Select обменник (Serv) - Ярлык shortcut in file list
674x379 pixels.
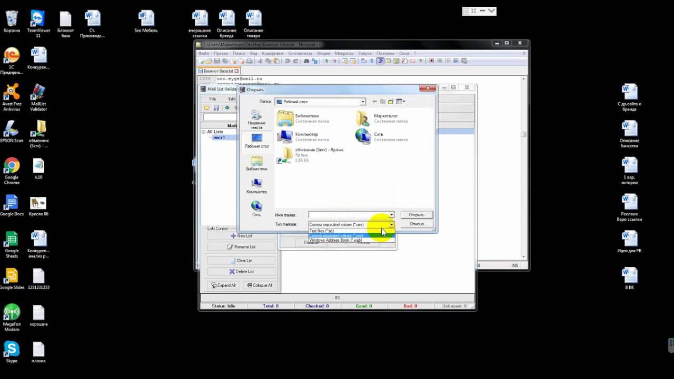(x=311, y=155)
